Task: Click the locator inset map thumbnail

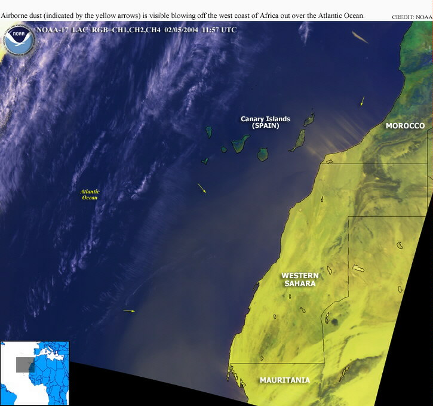Action: click(35, 373)
